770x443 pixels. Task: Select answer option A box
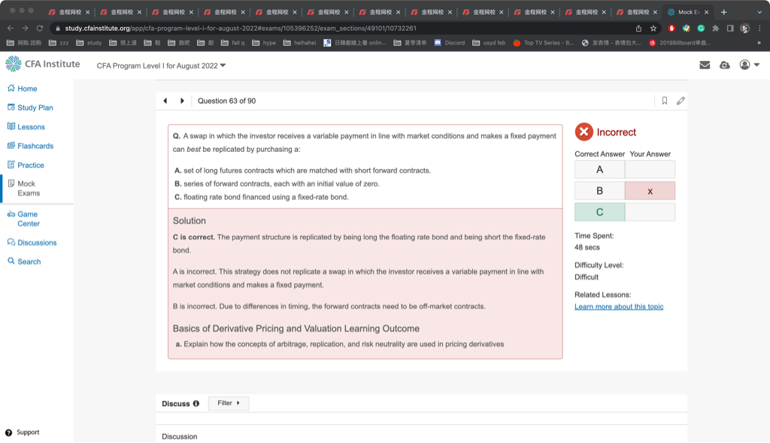[599, 170]
